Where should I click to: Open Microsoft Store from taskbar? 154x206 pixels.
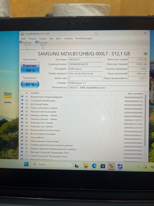(x=103, y=166)
